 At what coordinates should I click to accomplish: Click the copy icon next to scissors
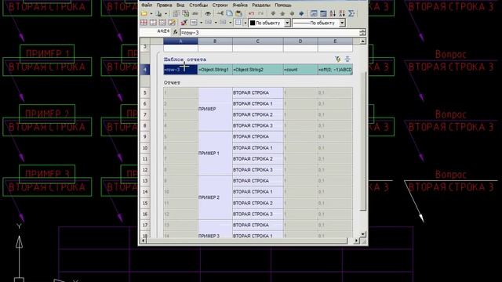(229, 14)
